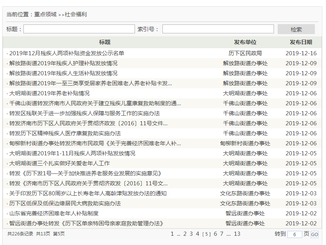The width and height of the screenshot is (326, 245).
Task: Click 社会福利 in the breadcrumb
Action: pos(76,14)
